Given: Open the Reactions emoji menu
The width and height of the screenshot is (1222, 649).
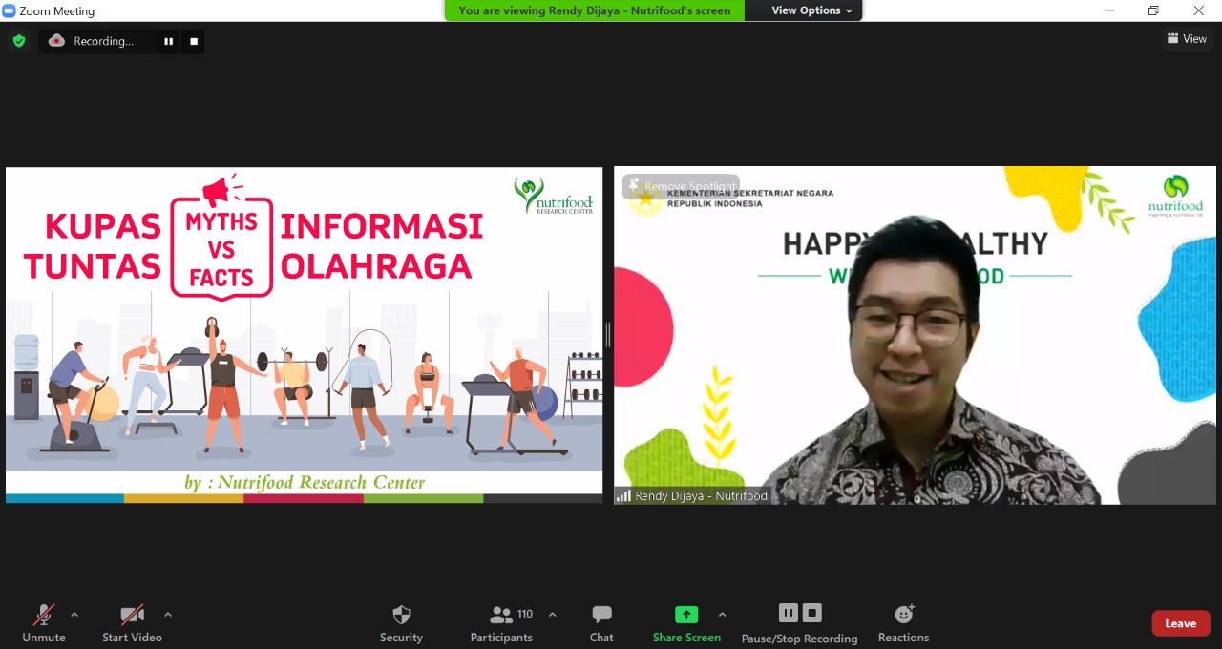Looking at the screenshot, I should 903,615.
